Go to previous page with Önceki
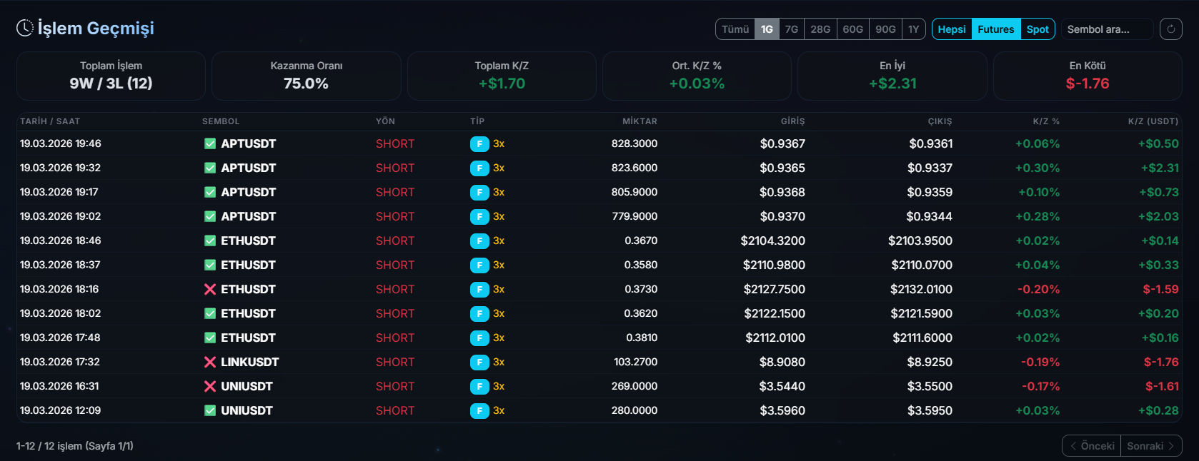Screen dimensions: 1199x461 click(x=1092, y=446)
